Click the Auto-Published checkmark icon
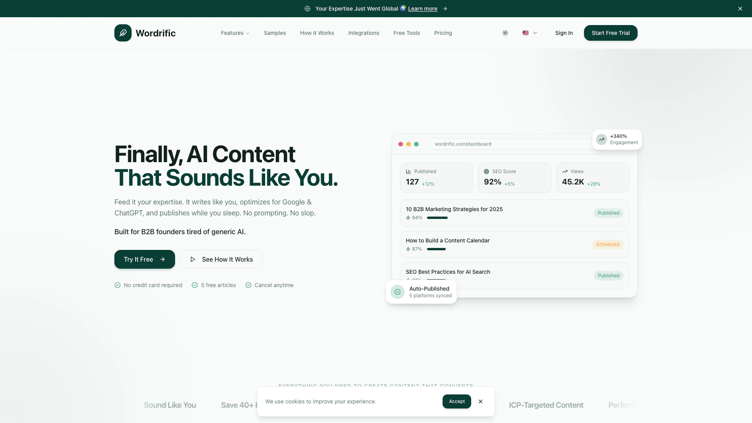 pyautogui.click(x=398, y=292)
